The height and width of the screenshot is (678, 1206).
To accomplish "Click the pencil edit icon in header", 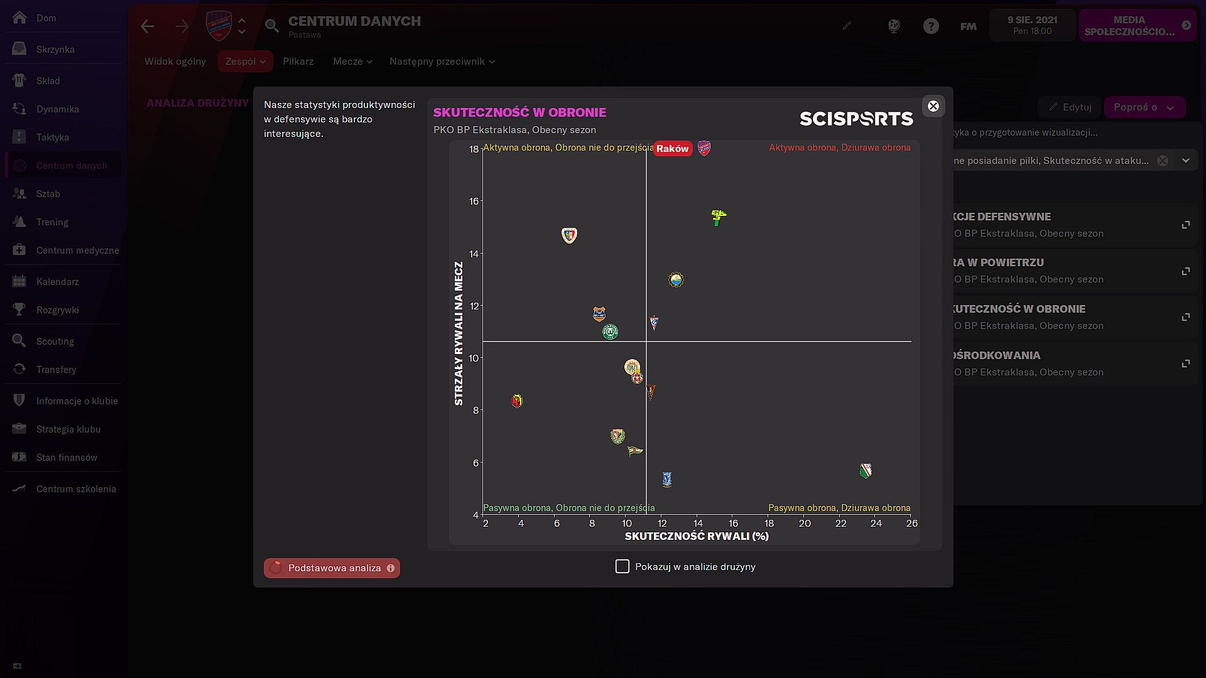I will [847, 26].
